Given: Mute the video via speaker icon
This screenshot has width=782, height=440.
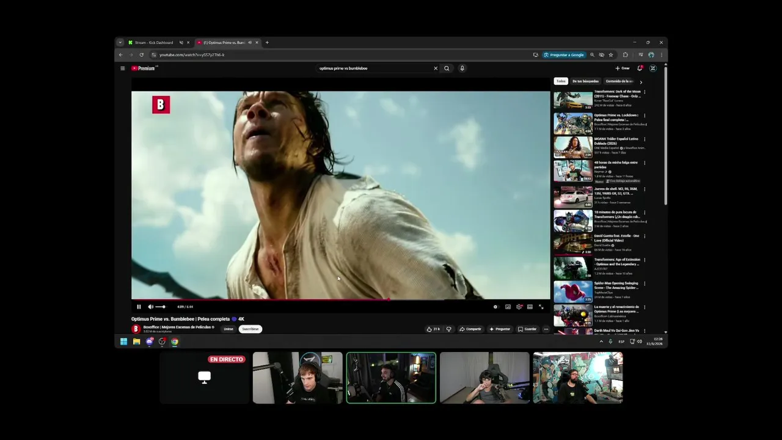Looking at the screenshot, I should tap(150, 307).
